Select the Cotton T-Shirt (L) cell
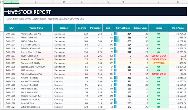This screenshot has width=188, height=110. click(x=36, y=85)
